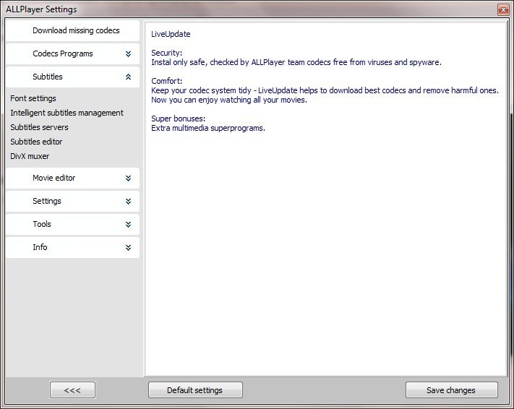The height and width of the screenshot is (409, 514).
Task: Click the Comfort: heading text
Action: (x=166, y=81)
